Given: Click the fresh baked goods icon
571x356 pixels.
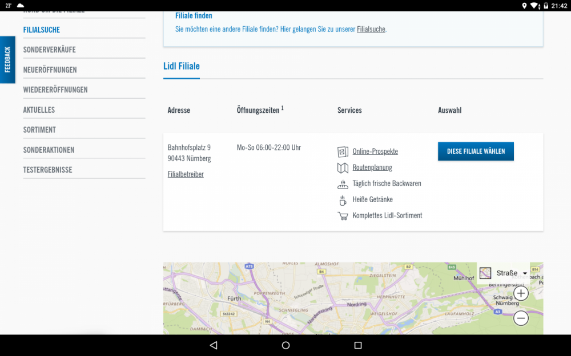Looking at the screenshot, I should coord(343,184).
